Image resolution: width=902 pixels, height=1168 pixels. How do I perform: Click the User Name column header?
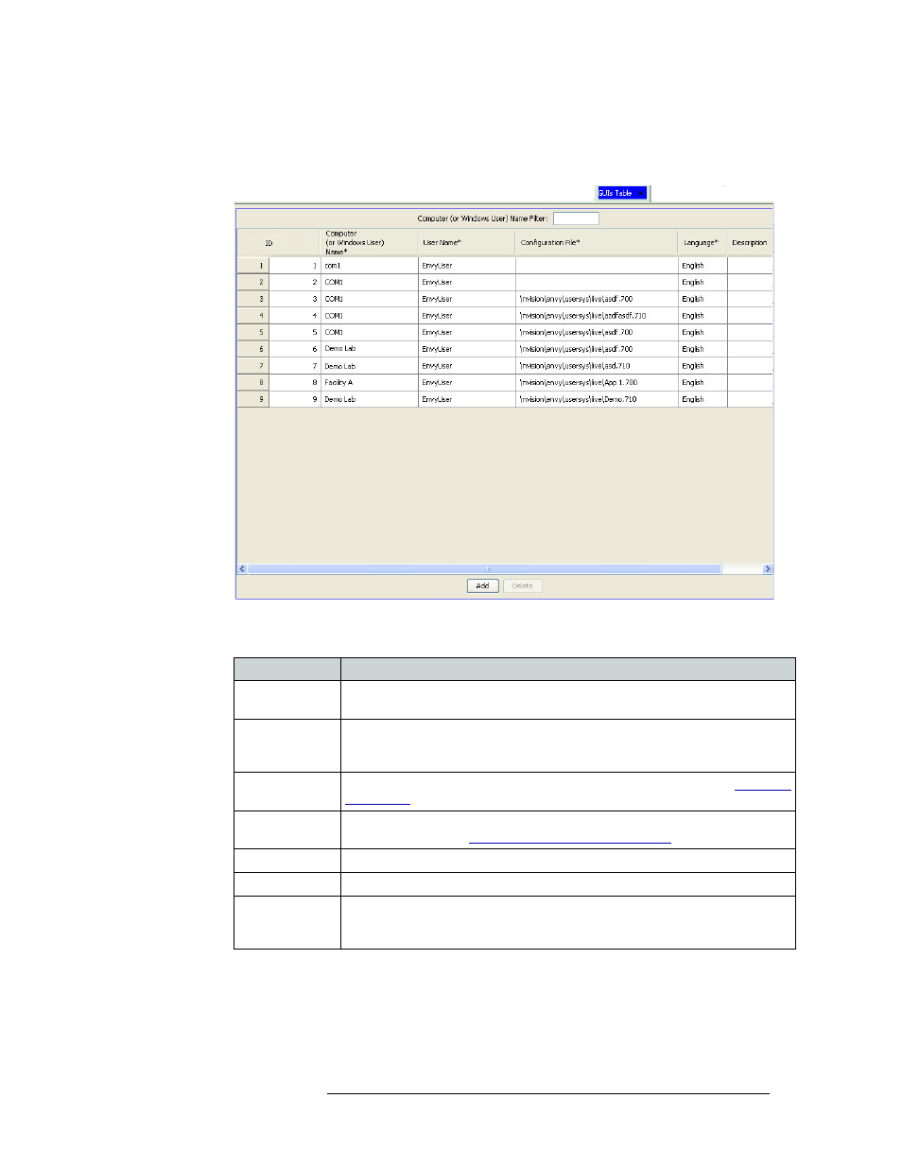(x=466, y=243)
